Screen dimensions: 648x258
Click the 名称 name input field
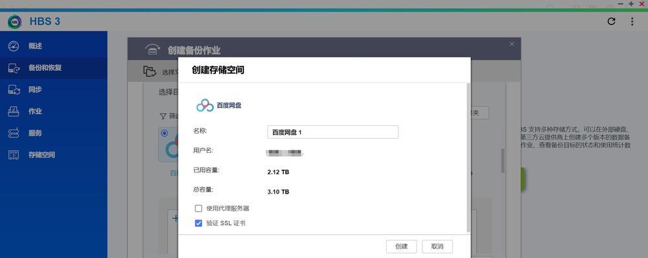pos(332,132)
